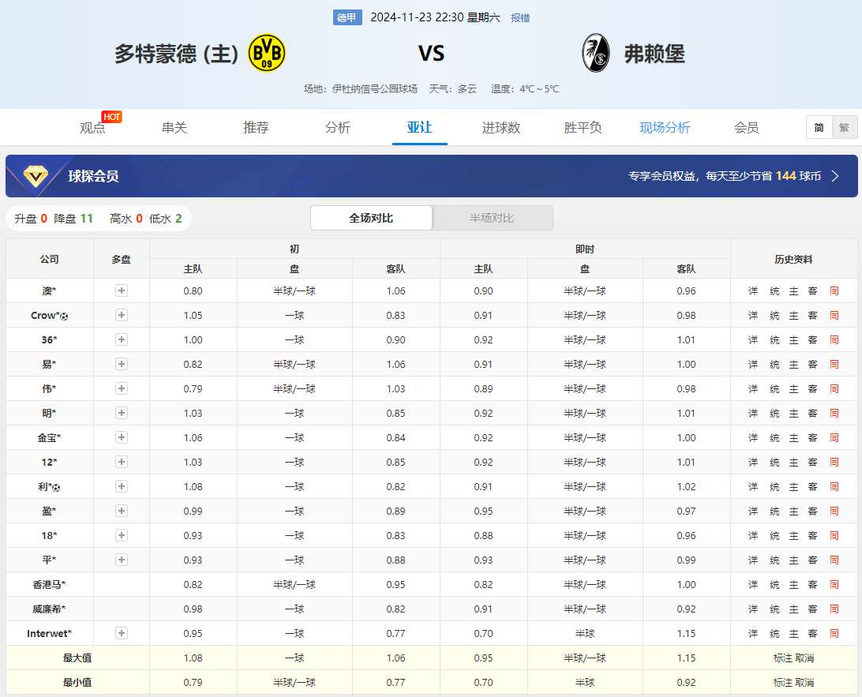Image resolution: width=862 pixels, height=697 pixels.
Task: Click the diamond membership icon
Action: (x=36, y=176)
